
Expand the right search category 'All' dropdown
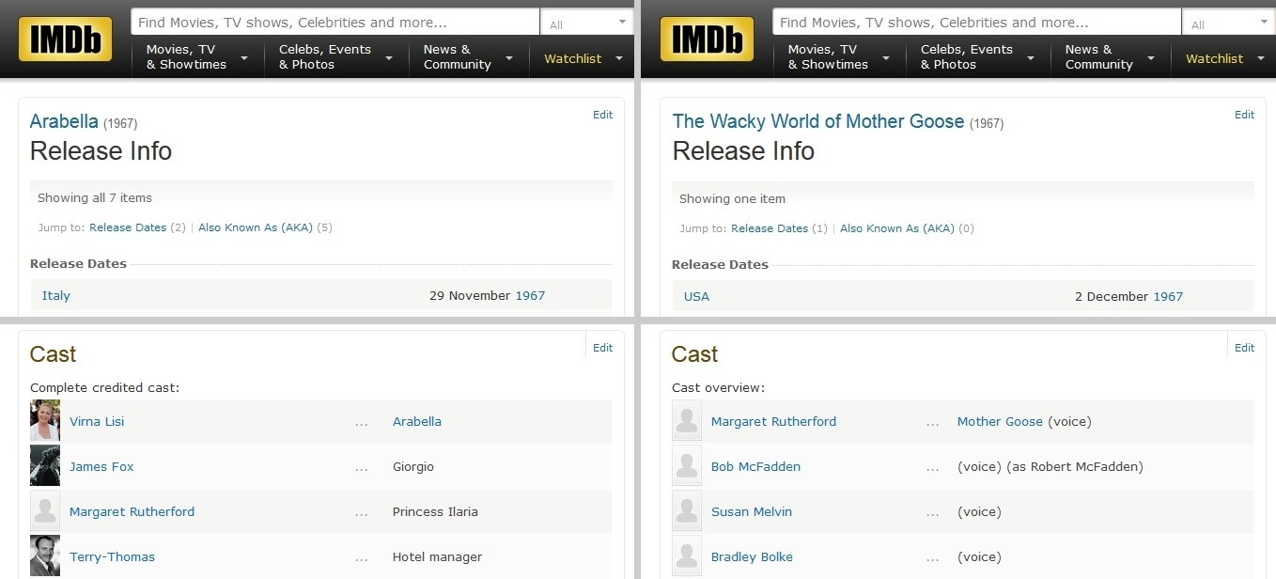pyautogui.click(x=1229, y=23)
